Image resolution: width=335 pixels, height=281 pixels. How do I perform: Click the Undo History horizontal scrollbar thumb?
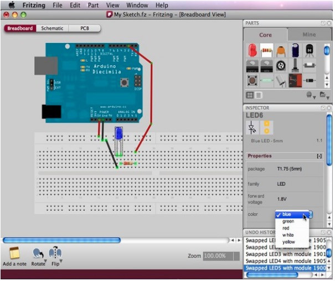click(x=272, y=275)
